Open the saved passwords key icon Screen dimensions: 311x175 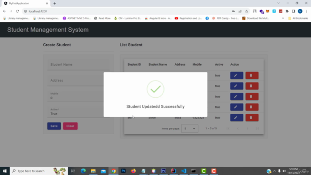[x=234, y=11]
